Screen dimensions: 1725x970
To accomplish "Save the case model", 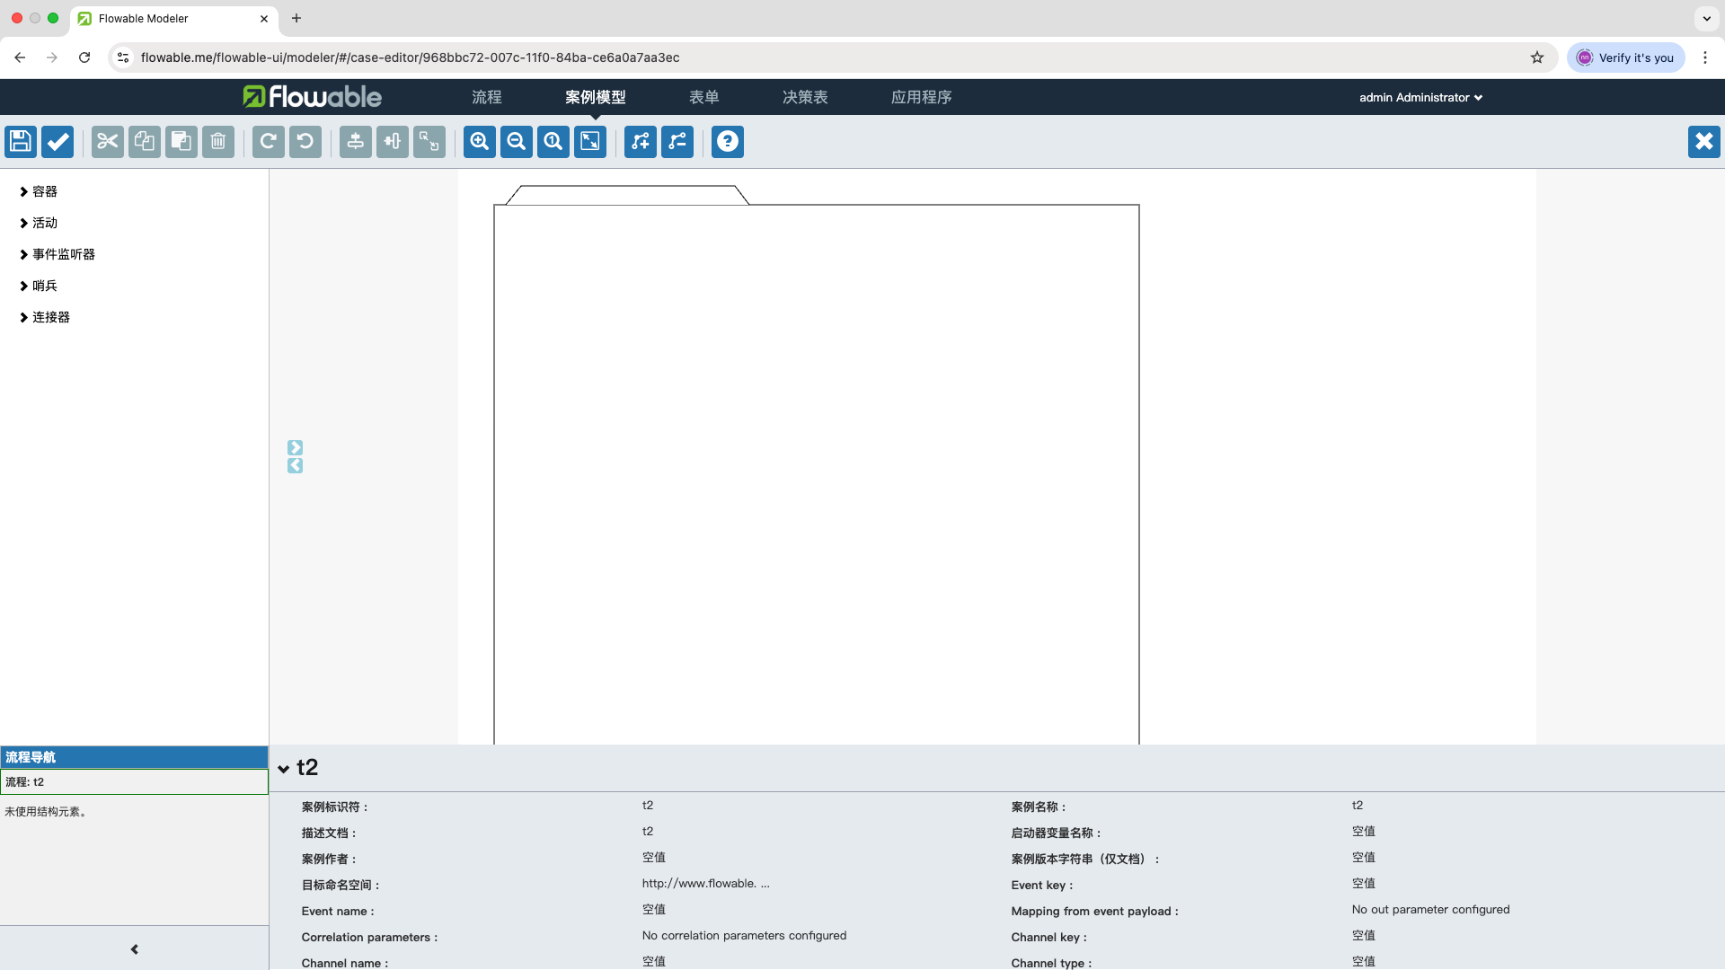I will 21,142.
